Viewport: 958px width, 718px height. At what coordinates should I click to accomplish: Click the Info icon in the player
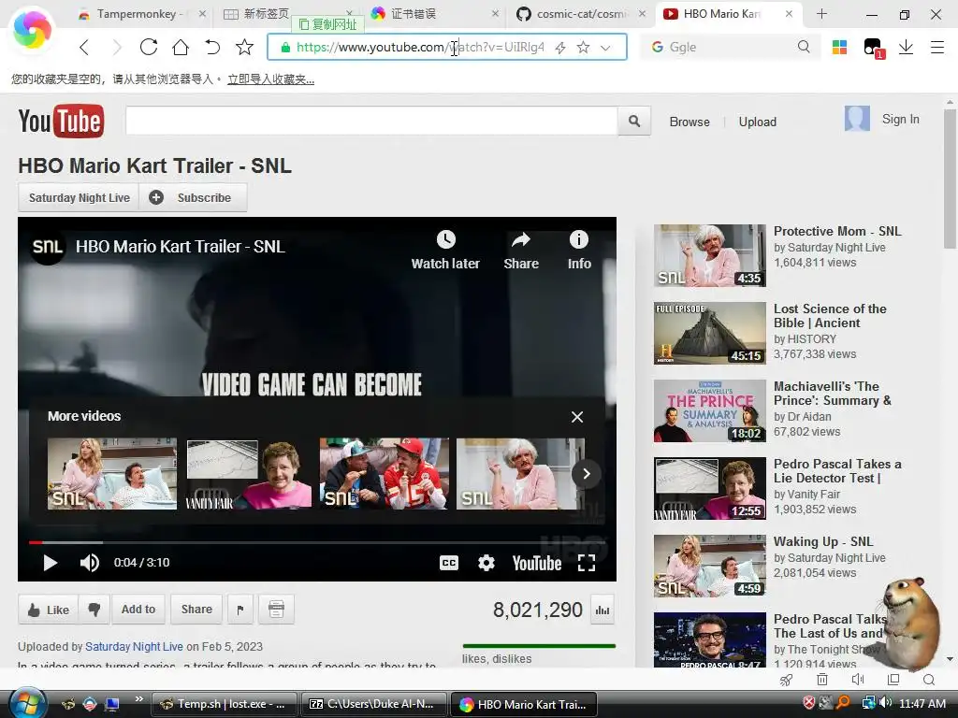[x=578, y=239]
